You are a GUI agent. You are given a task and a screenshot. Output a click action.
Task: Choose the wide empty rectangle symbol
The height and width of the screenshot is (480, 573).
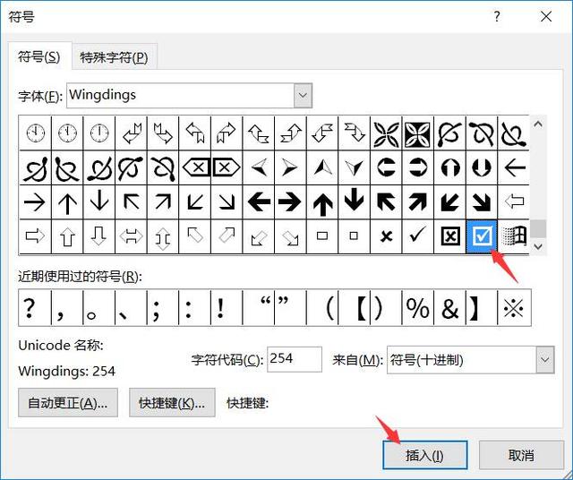click(x=322, y=236)
